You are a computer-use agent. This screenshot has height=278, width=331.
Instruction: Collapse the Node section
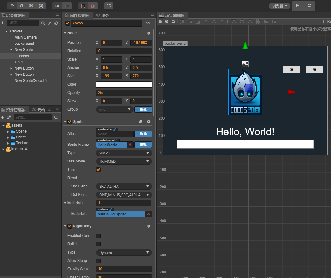tap(65, 33)
